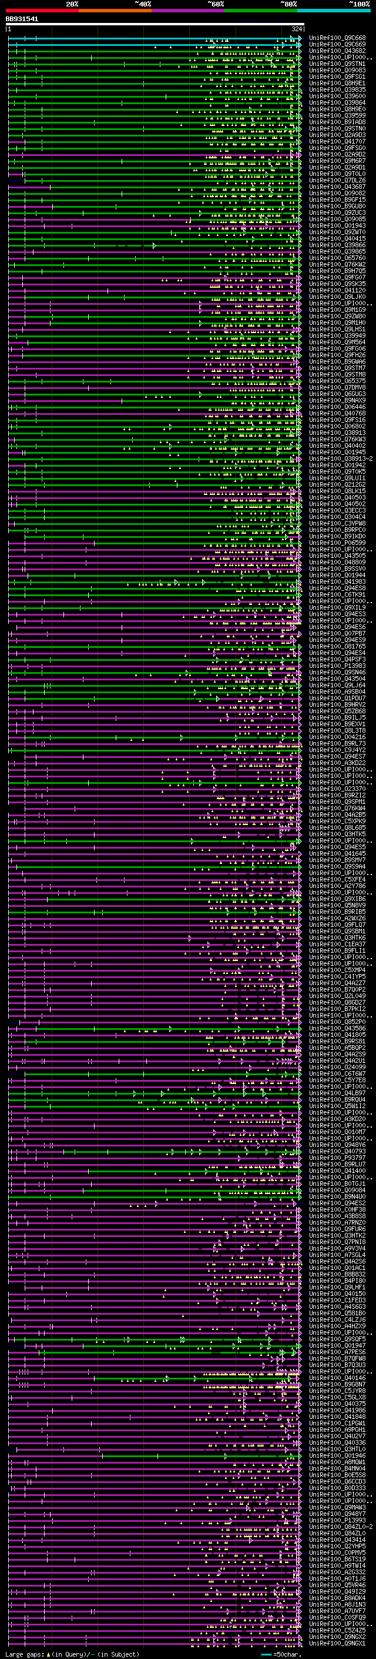This screenshot has height=1659, width=376.
Task: Click the UniRef100_Q8L685 entry
Action: [x=337, y=827]
